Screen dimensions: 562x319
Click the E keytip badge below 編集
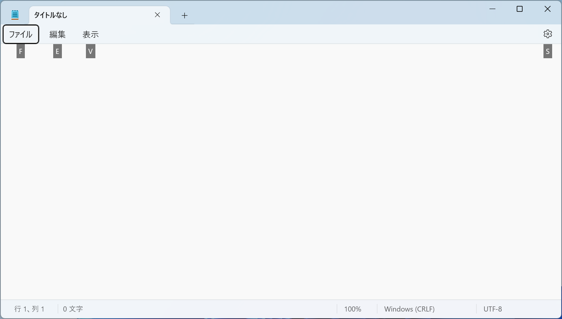[58, 52]
